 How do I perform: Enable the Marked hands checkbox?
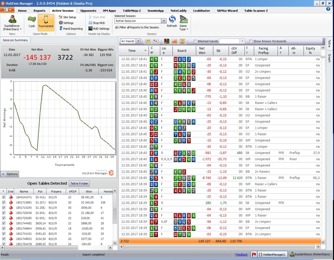(x=195, y=42)
